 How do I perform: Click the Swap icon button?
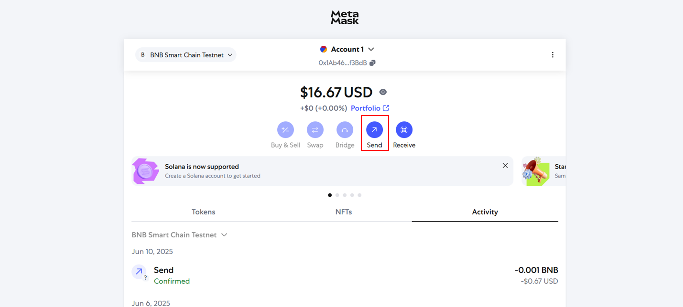[x=315, y=130]
